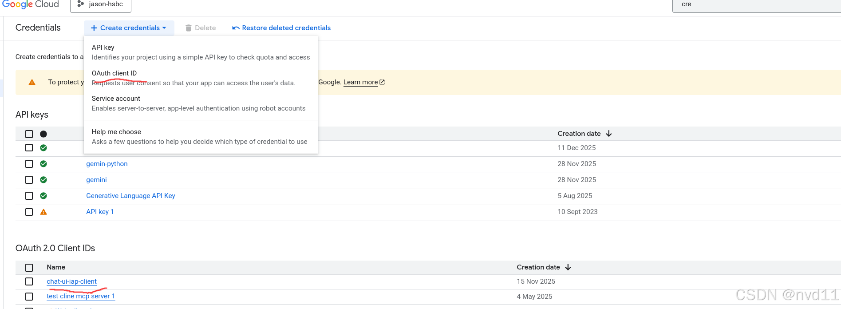
Task: Click the OAuth 2.0 Client IDs heading
Action: 55,248
